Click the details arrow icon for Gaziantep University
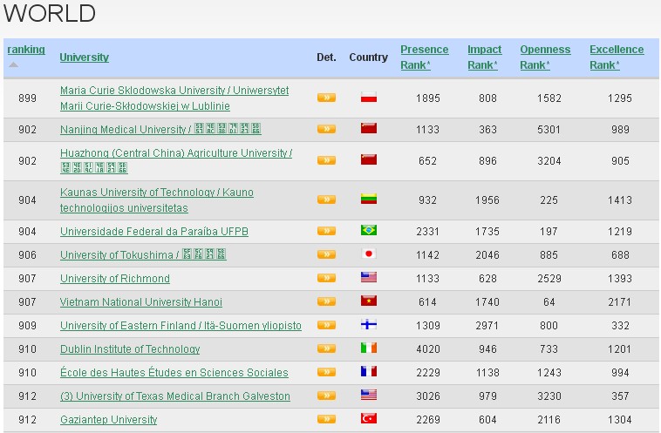This screenshot has height=433, width=661. (x=326, y=419)
